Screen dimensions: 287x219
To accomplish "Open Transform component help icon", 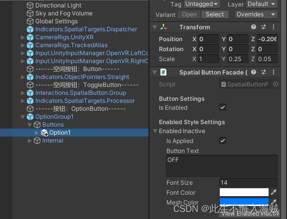I will pos(254,27).
